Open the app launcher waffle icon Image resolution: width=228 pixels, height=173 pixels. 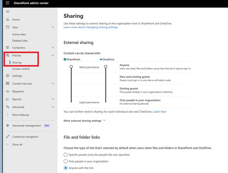pyautogui.click(x=8, y=3)
